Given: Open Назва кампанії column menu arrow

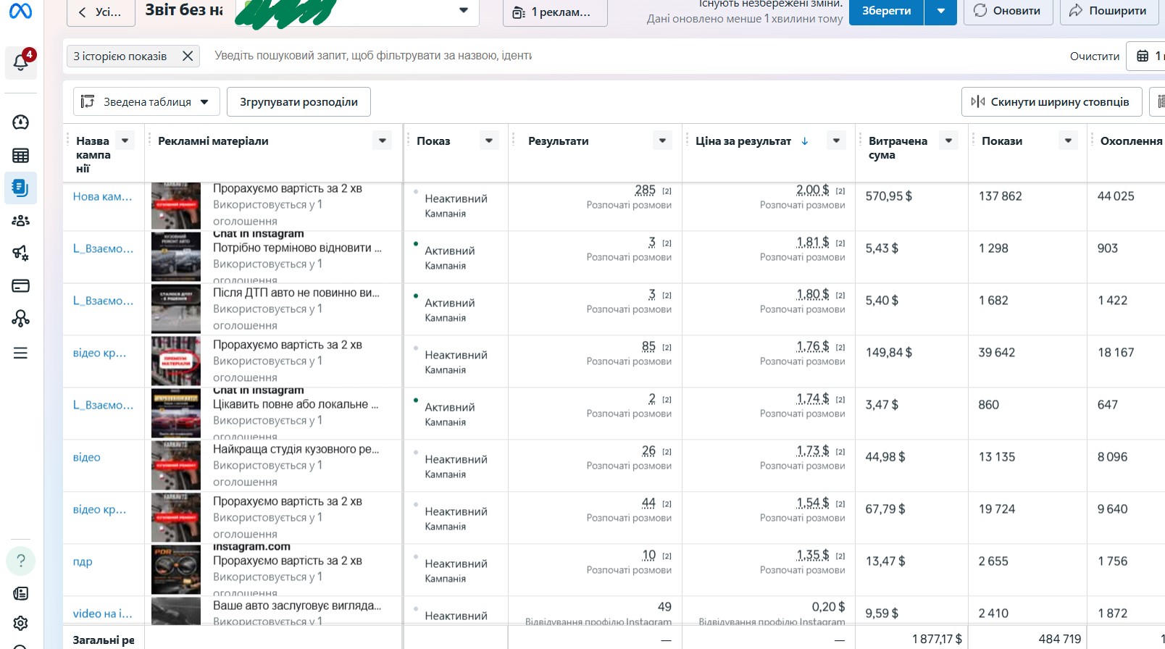Looking at the screenshot, I should coord(125,141).
